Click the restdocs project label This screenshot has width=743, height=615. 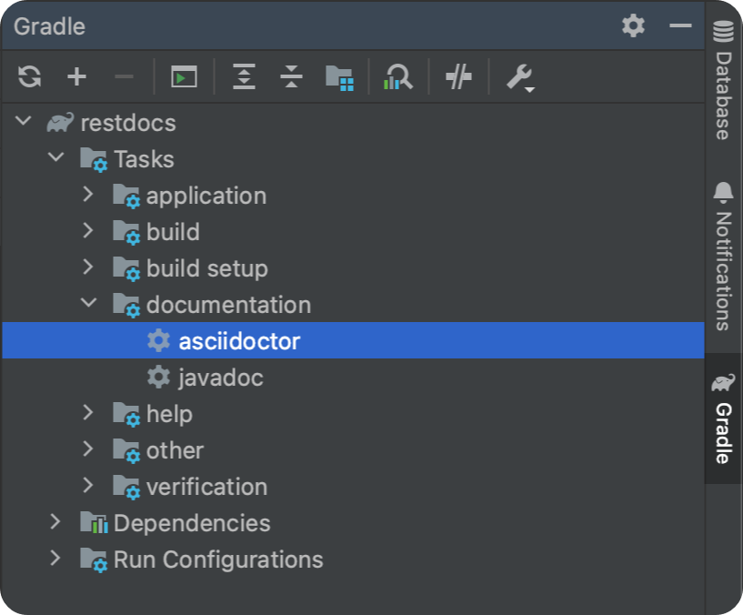[x=128, y=123]
